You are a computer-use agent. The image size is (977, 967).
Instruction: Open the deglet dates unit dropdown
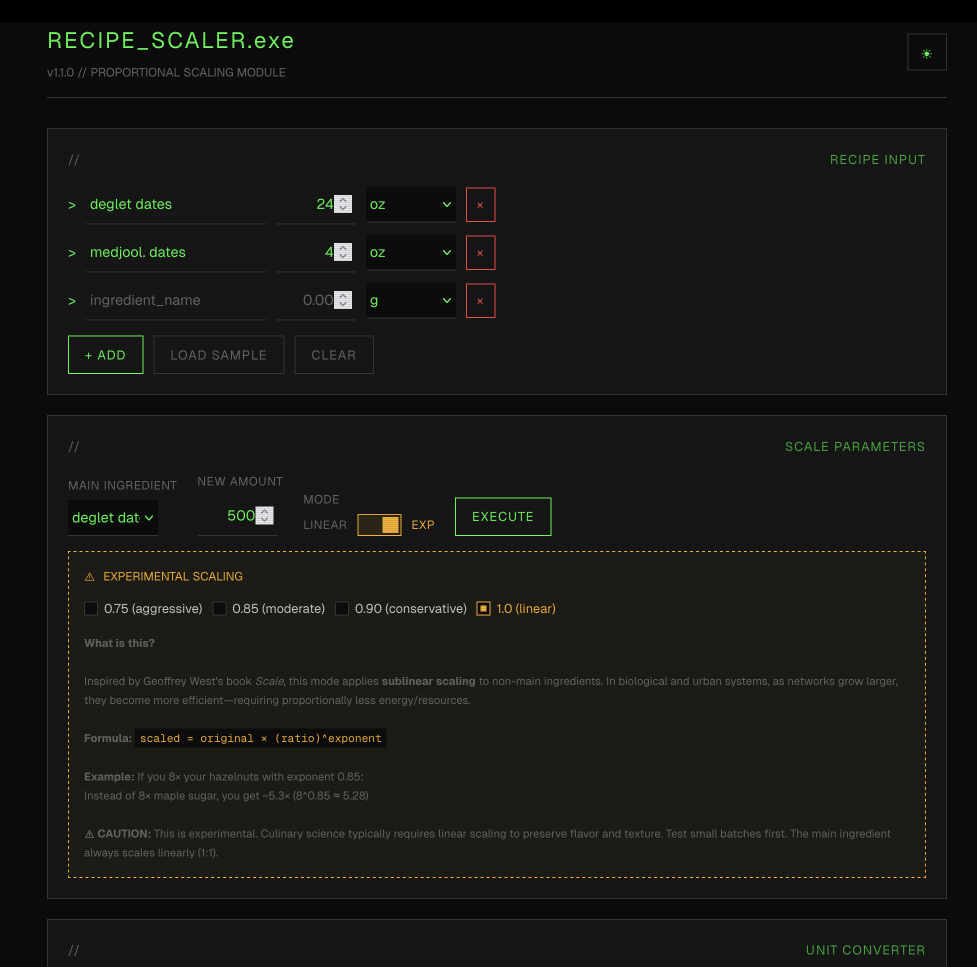(x=410, y=204)
